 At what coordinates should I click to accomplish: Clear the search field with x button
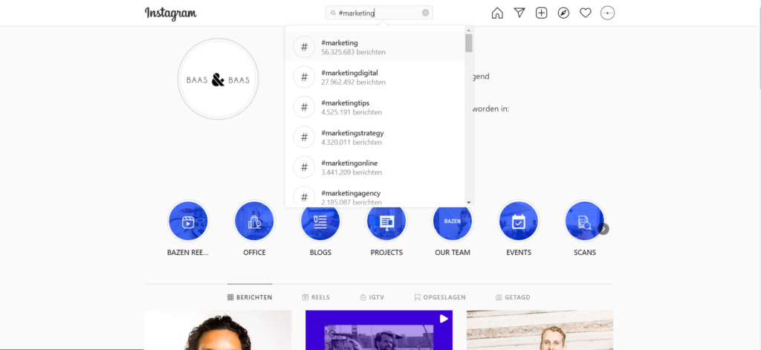tap(426, 13)
